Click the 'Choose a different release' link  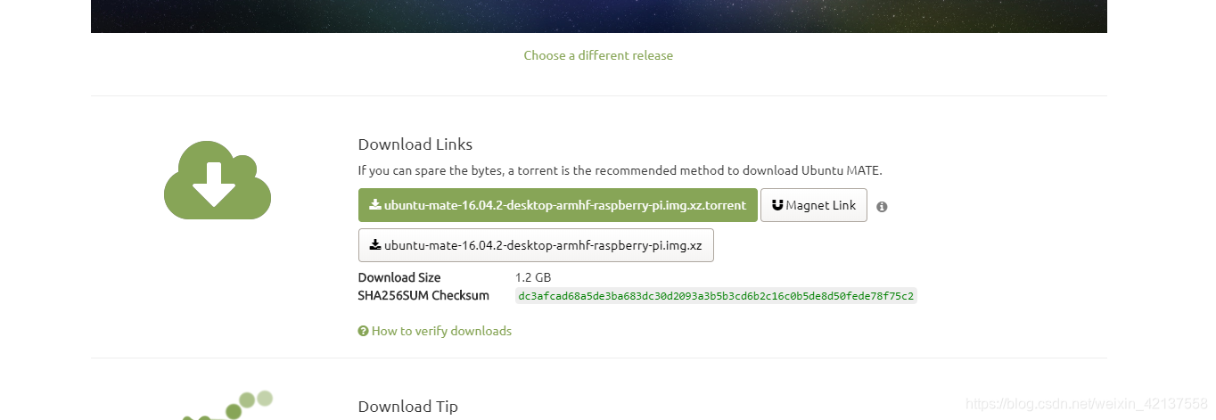click(x=598, y=55)
